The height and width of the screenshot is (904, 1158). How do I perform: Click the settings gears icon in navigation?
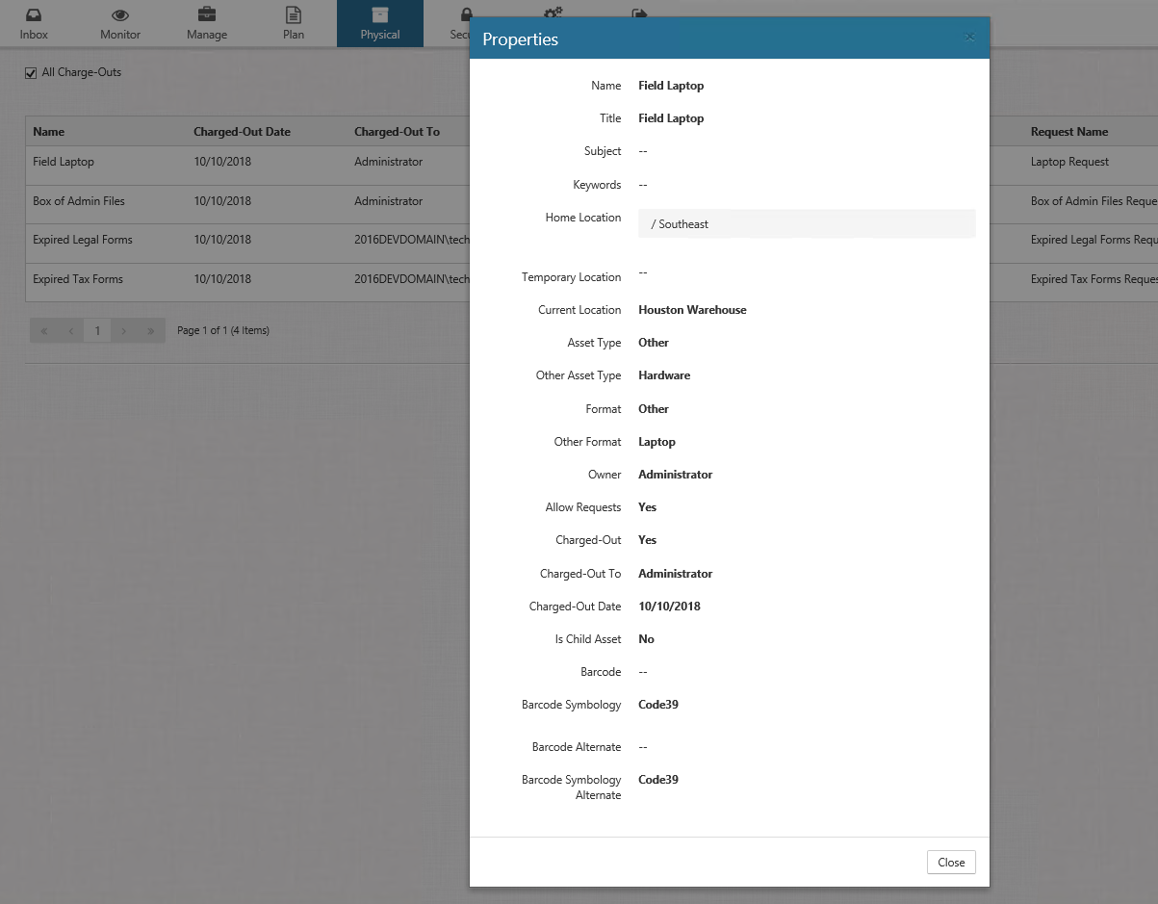(553, 11)
